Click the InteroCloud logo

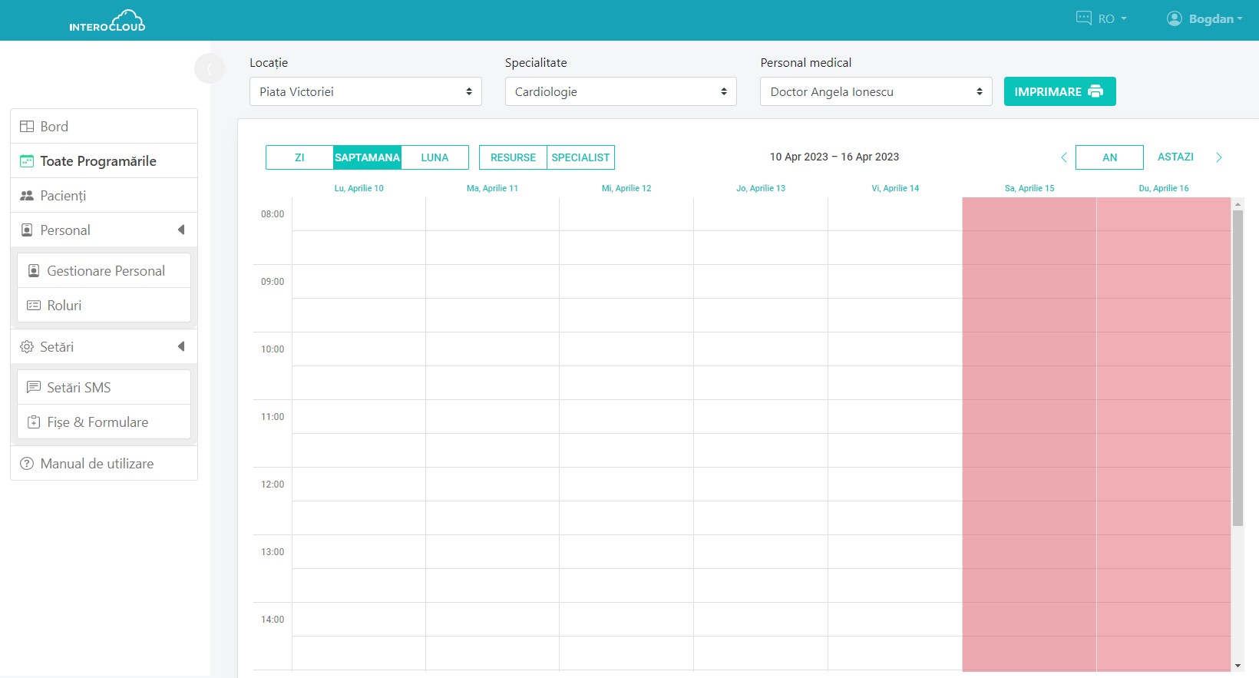(x=107, y=21)
